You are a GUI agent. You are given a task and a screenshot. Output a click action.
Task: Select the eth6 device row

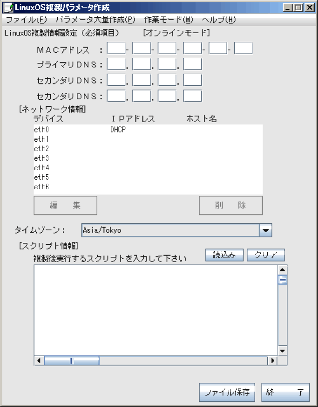[148, 186]
